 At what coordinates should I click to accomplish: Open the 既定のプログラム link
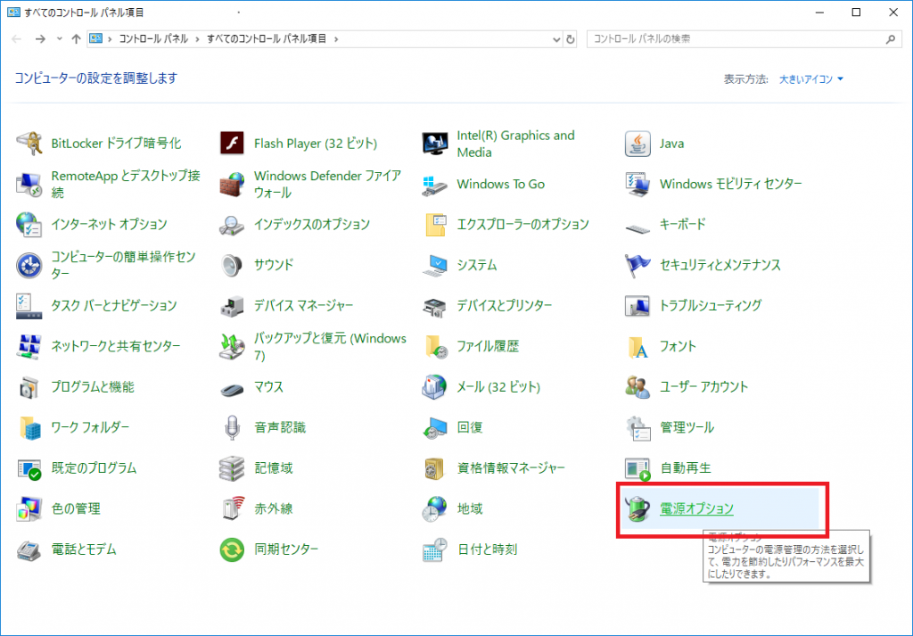pyautogui.click(x=94, y=468)
